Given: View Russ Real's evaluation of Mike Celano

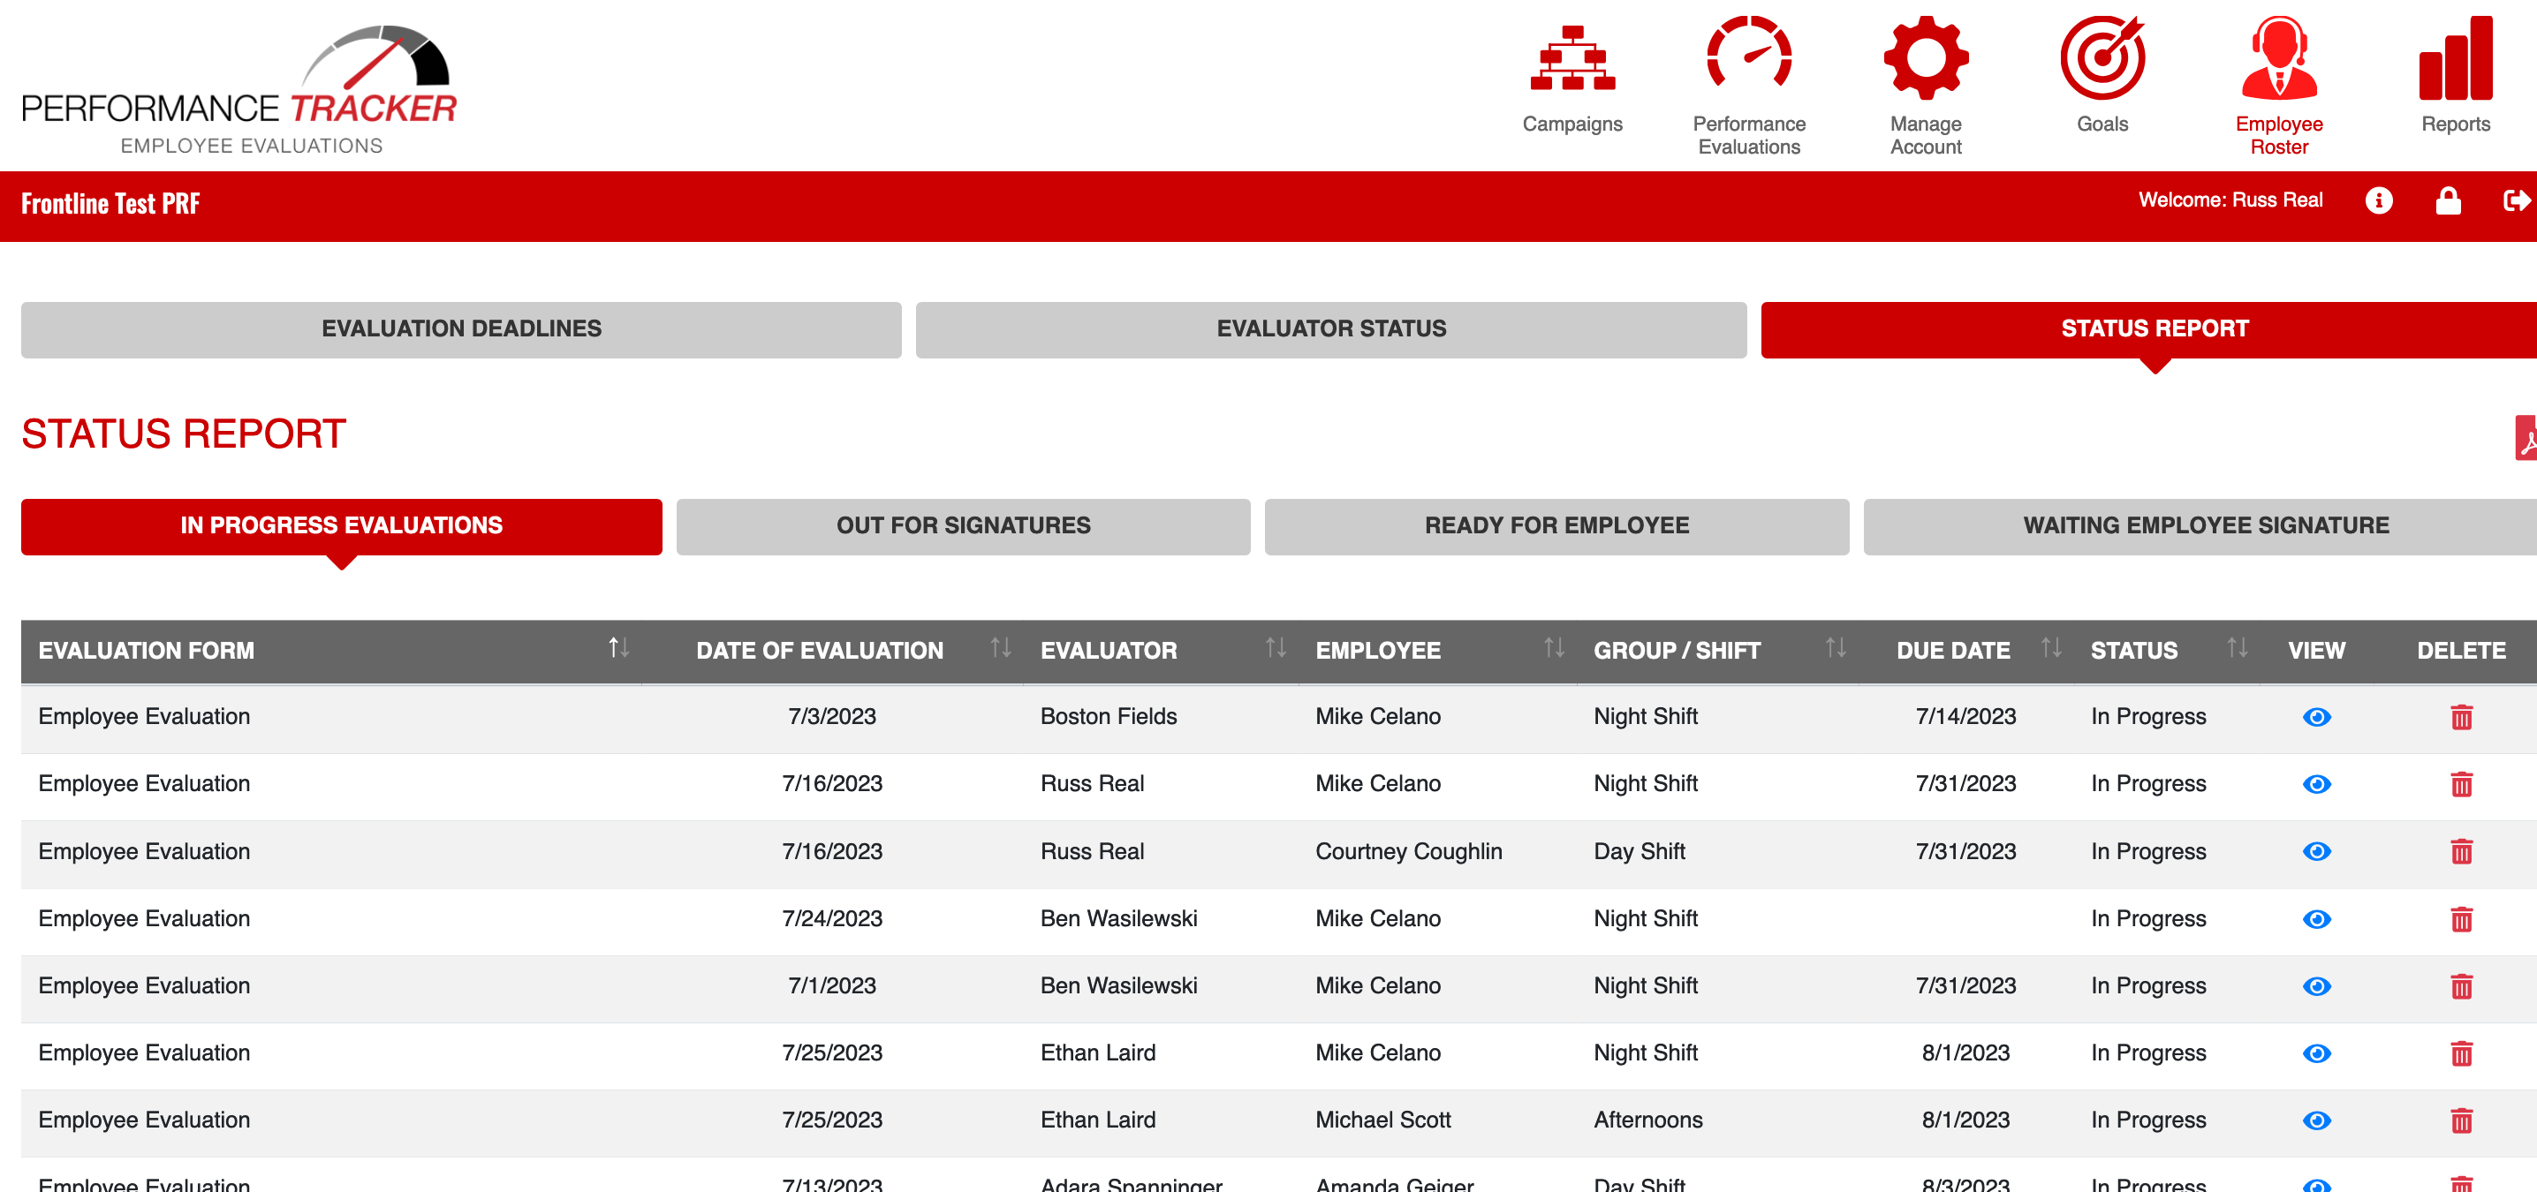Looking at the screenshot, I should (2316, 783).
